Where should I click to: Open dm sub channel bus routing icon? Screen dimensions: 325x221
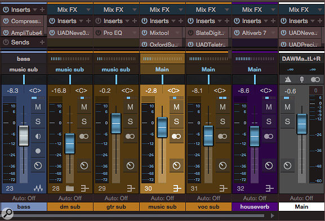pyautogui.click(x=85, y=188)
